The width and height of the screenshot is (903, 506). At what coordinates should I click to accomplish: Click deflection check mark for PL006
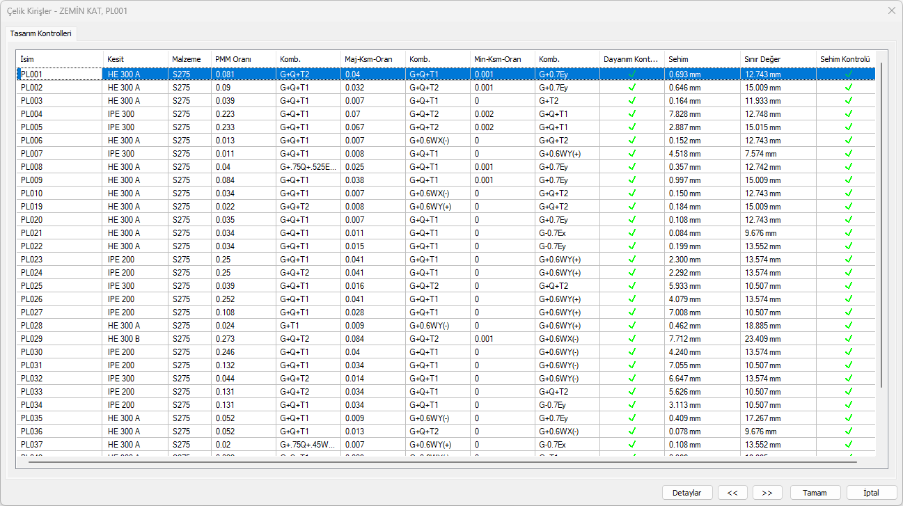pyautogui.click(x=849, y=140)
